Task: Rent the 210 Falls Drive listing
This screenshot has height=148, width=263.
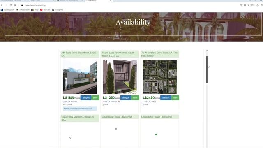Action: 95,98
